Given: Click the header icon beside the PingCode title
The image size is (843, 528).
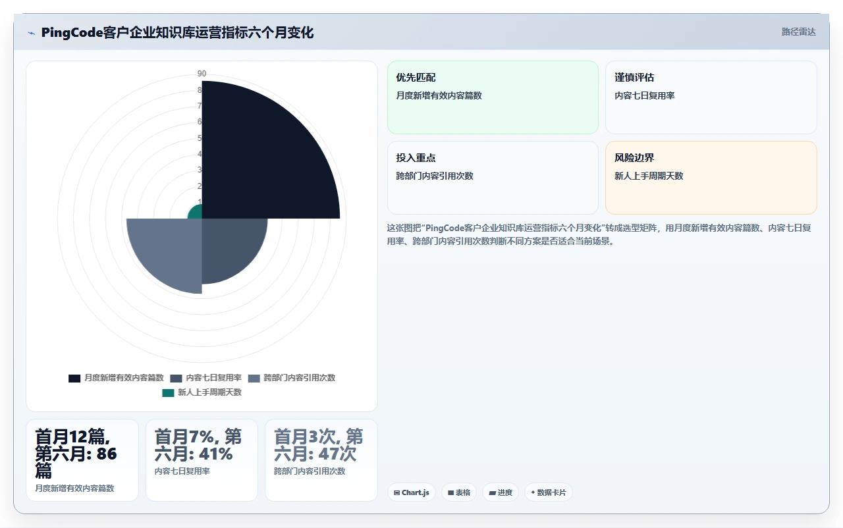Looking at the screenshot, I should tap(31, 33).
